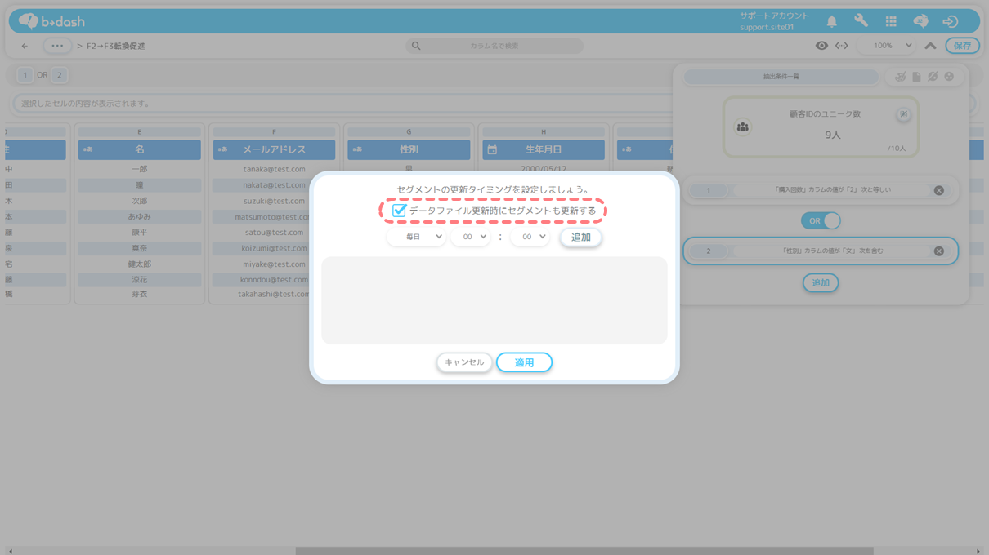
Task: Remove condition 1 with its X icon
Action: pos(938,190)
